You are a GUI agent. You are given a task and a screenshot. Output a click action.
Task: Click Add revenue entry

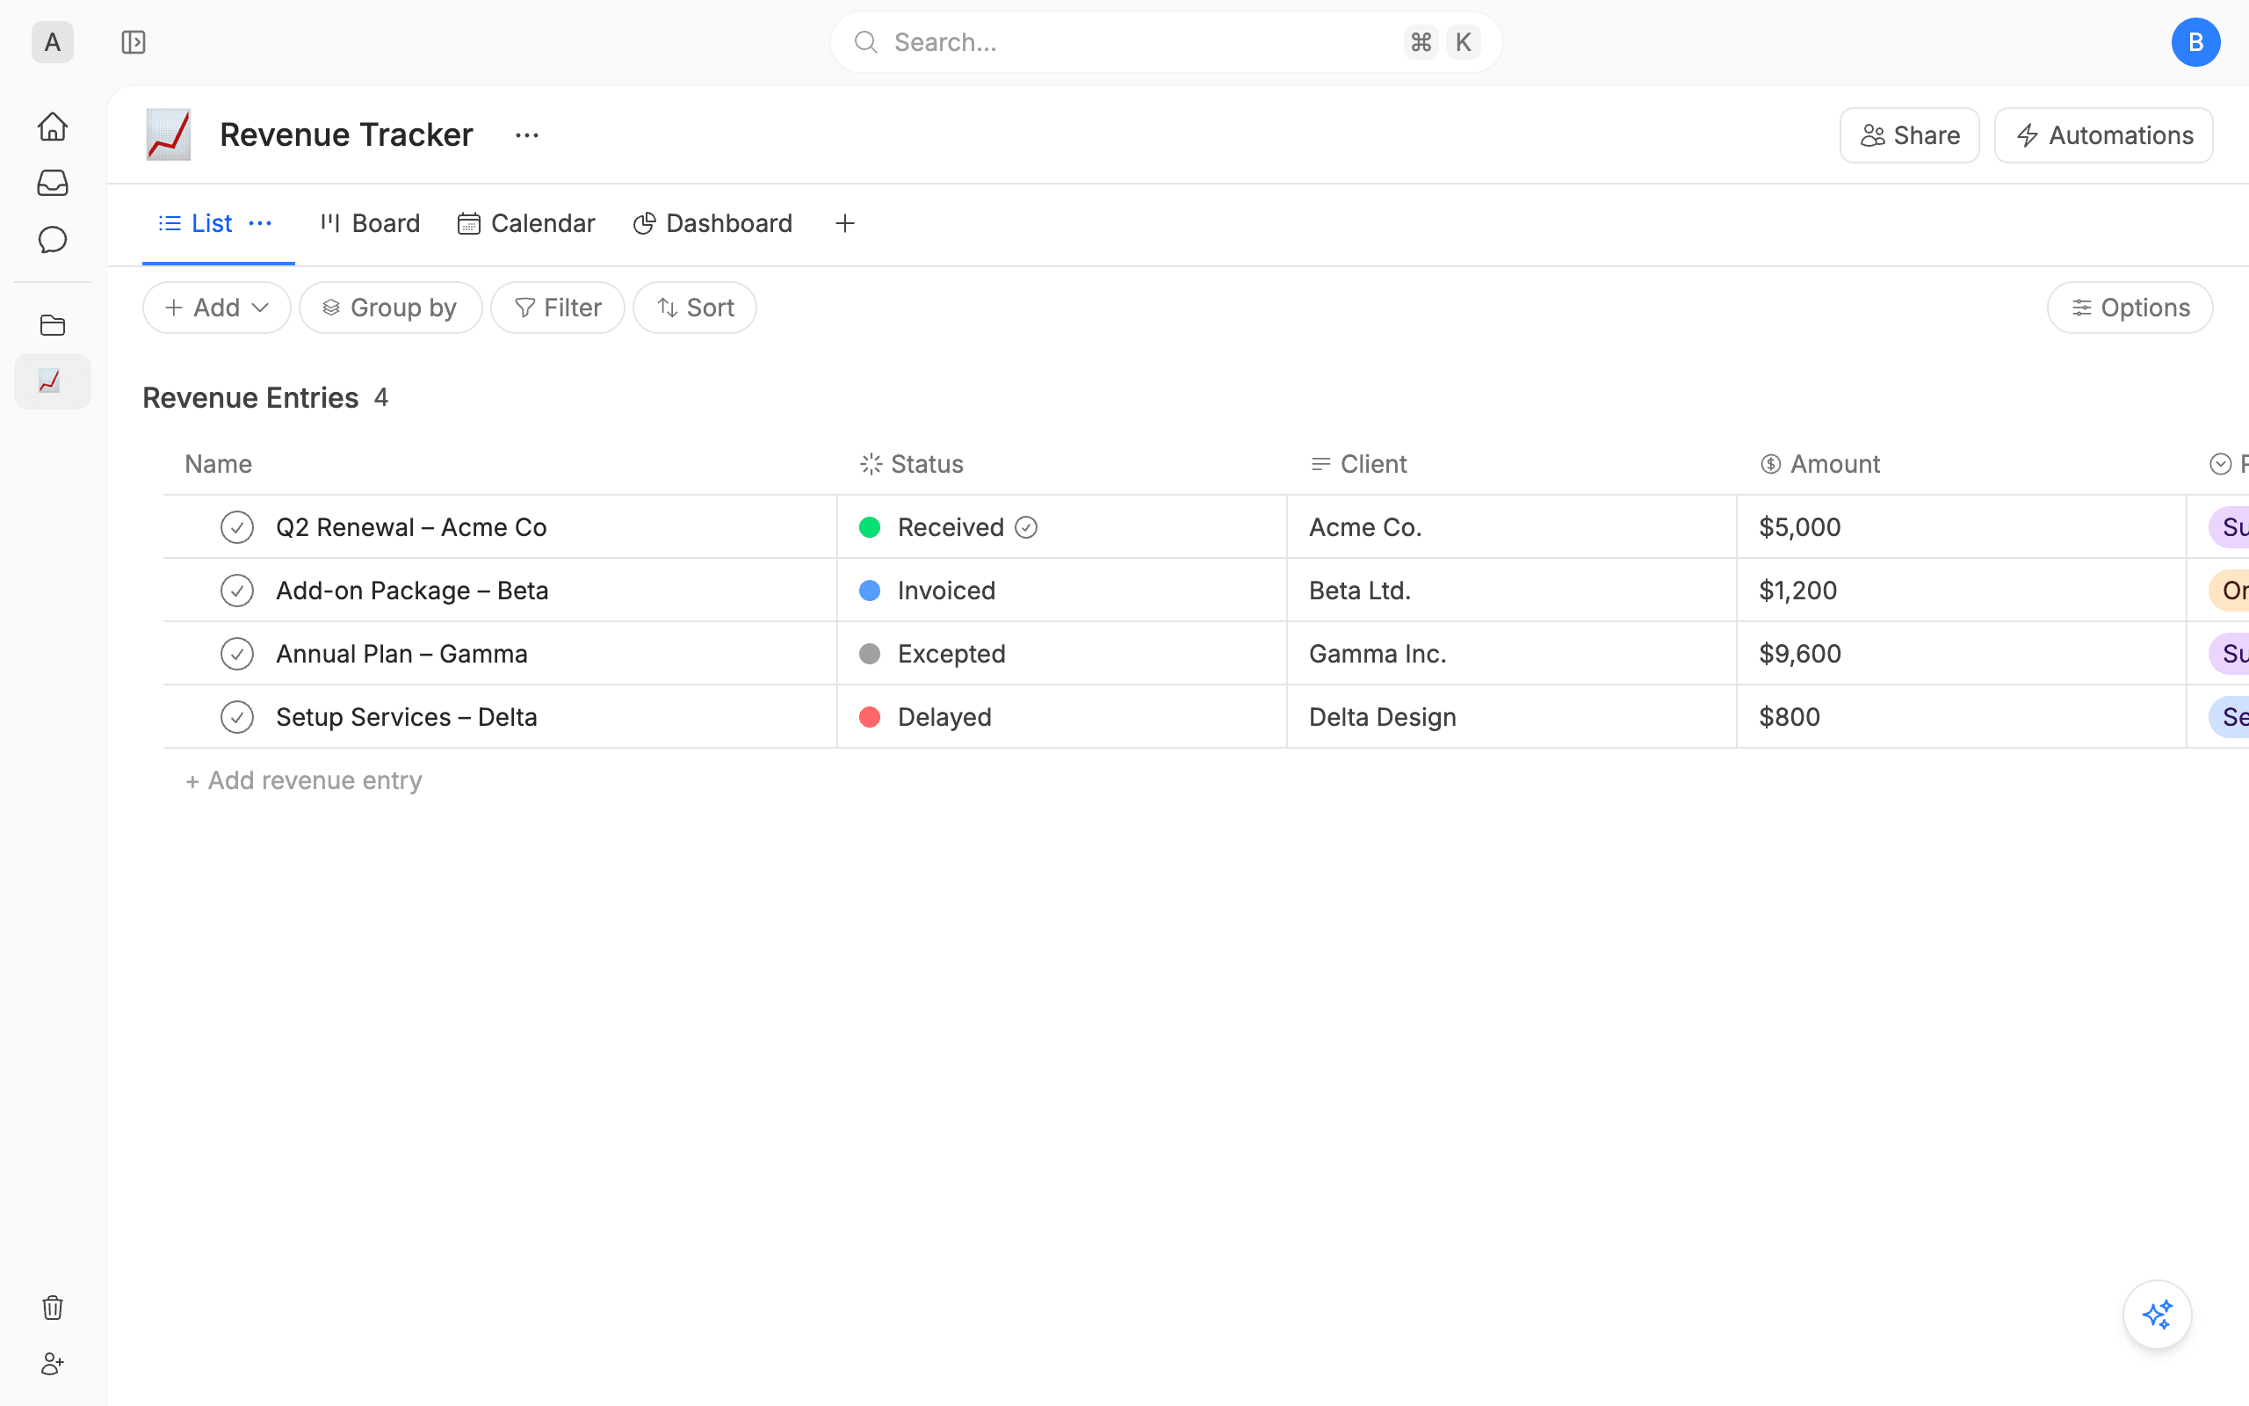[304, 780]
